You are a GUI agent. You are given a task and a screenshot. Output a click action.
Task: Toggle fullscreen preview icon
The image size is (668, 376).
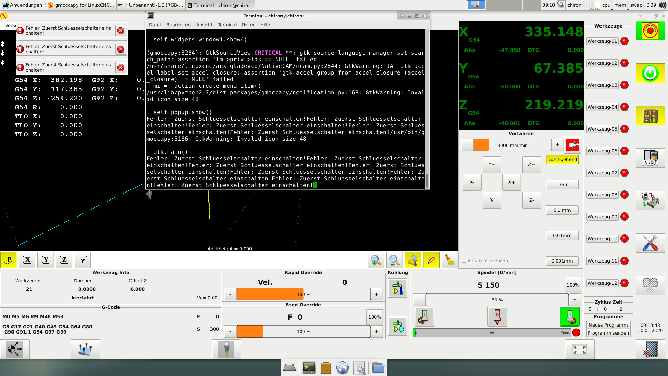point(580,349)
